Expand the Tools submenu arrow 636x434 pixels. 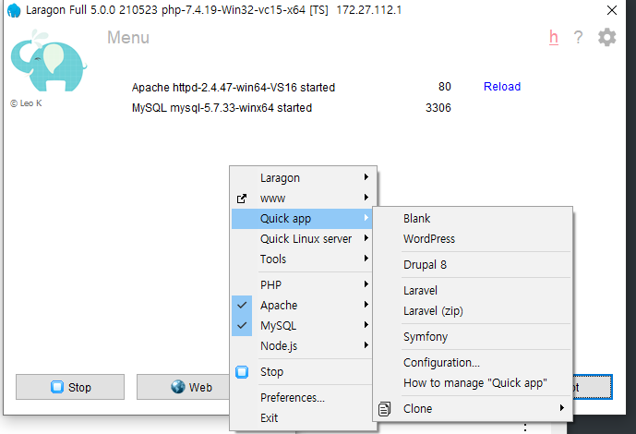[366, 258]
